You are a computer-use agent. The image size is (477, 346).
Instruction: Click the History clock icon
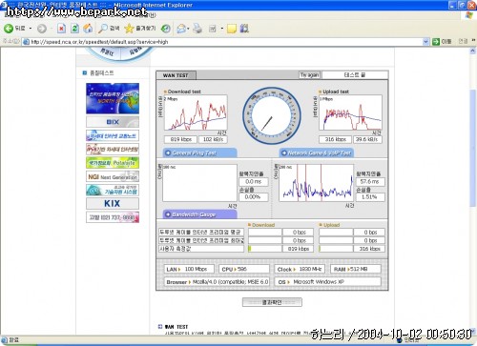166,29
